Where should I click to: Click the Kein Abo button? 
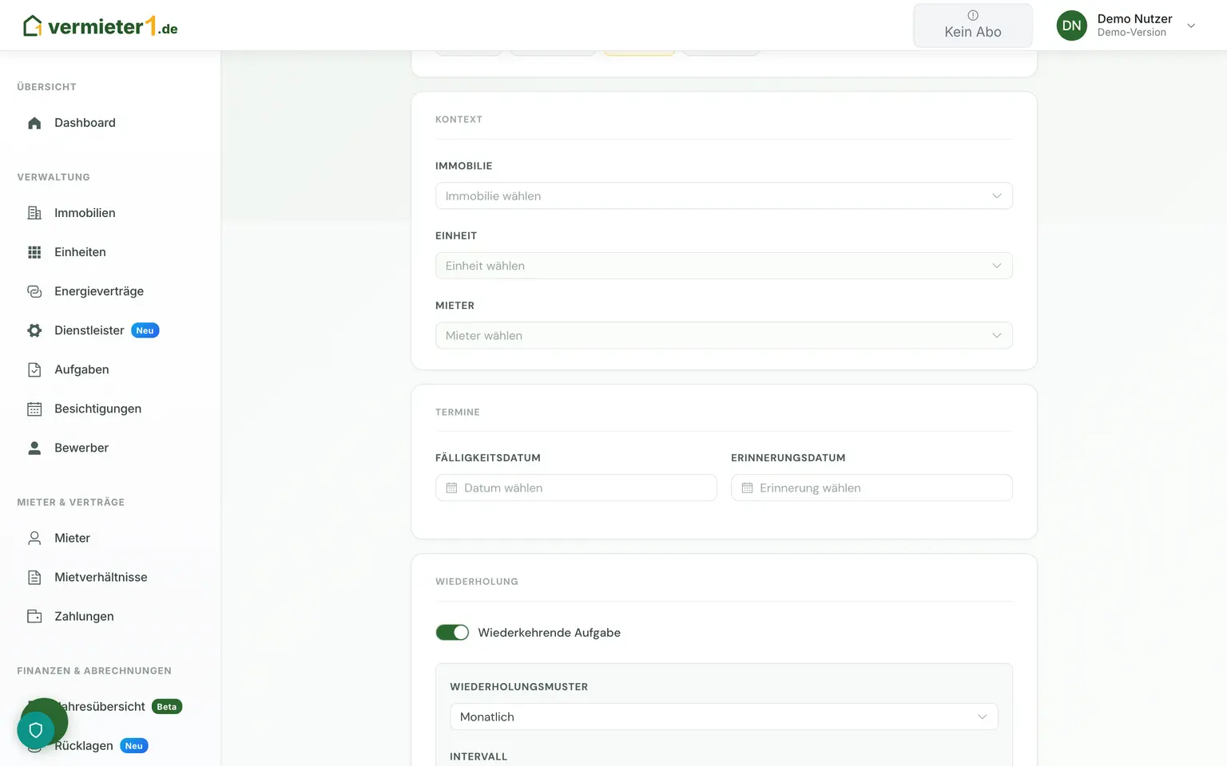click(x=973, y=26)
